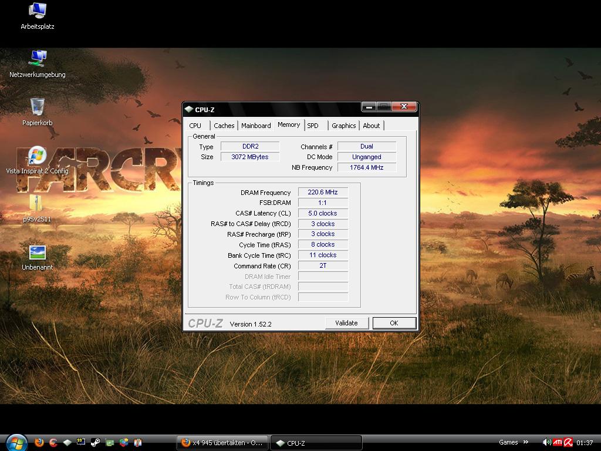Go to the Graphics tab
This screenshot has width=601, height=451.
tap(343, 126)
